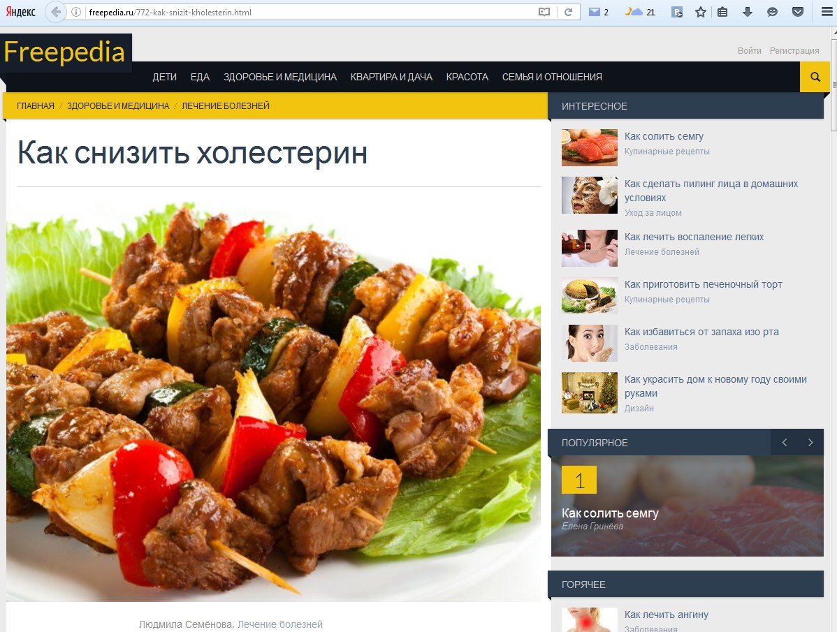The height and width of the screenshot is (632, 837).
Task: Open the liver cake thumbnail
Action: coord(589,295)
